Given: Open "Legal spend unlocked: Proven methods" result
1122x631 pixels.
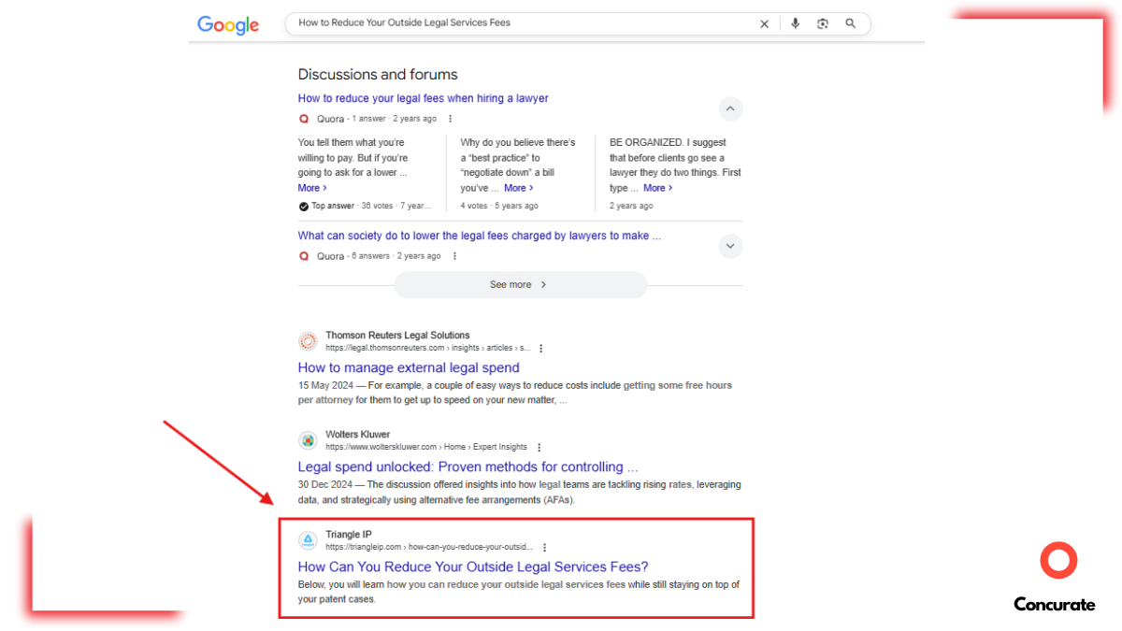Looking at the screenshot, I should click(x=468, y=466).
